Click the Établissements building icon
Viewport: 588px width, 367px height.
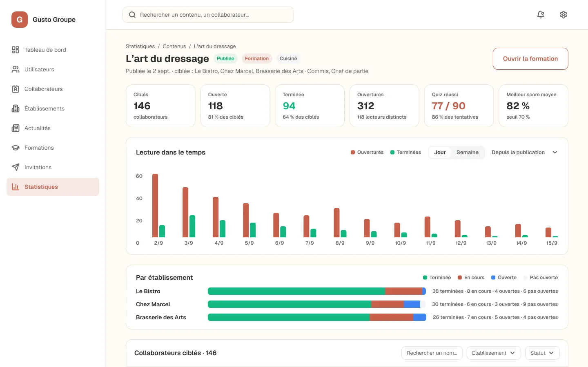[x=16, y=108]
